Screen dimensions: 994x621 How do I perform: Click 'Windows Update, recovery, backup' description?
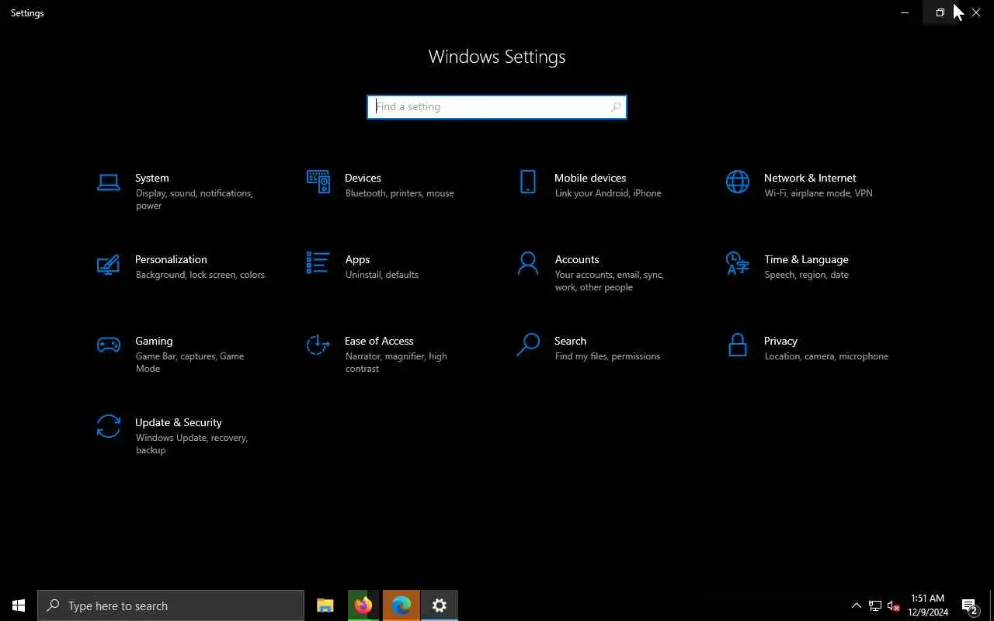pos(192,444)
